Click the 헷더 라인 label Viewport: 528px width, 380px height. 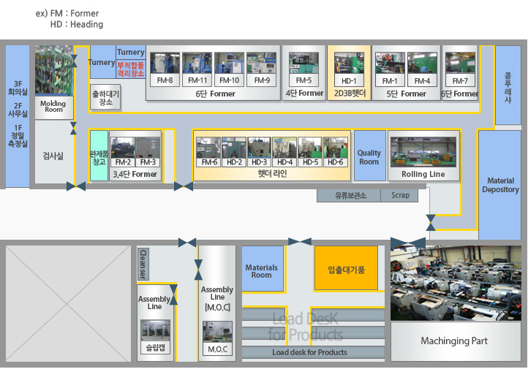272,173
